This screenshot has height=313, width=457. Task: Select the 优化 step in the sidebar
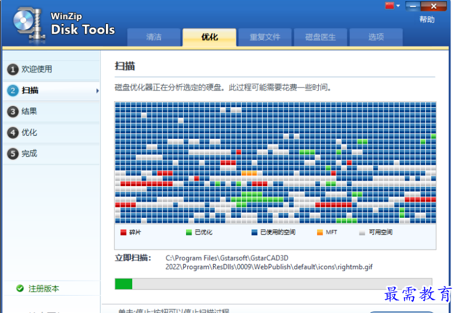51,133
